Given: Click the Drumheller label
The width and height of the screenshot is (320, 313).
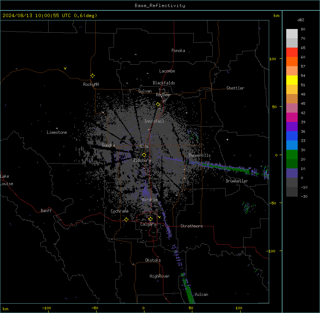Looking at the screenshot, I should 237,181.
